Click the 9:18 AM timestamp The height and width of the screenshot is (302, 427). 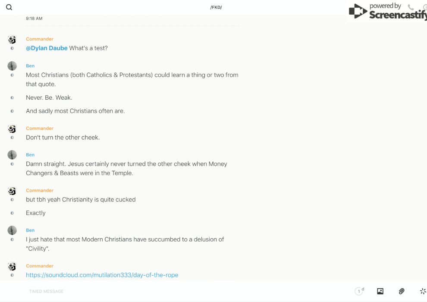[34, 19]
